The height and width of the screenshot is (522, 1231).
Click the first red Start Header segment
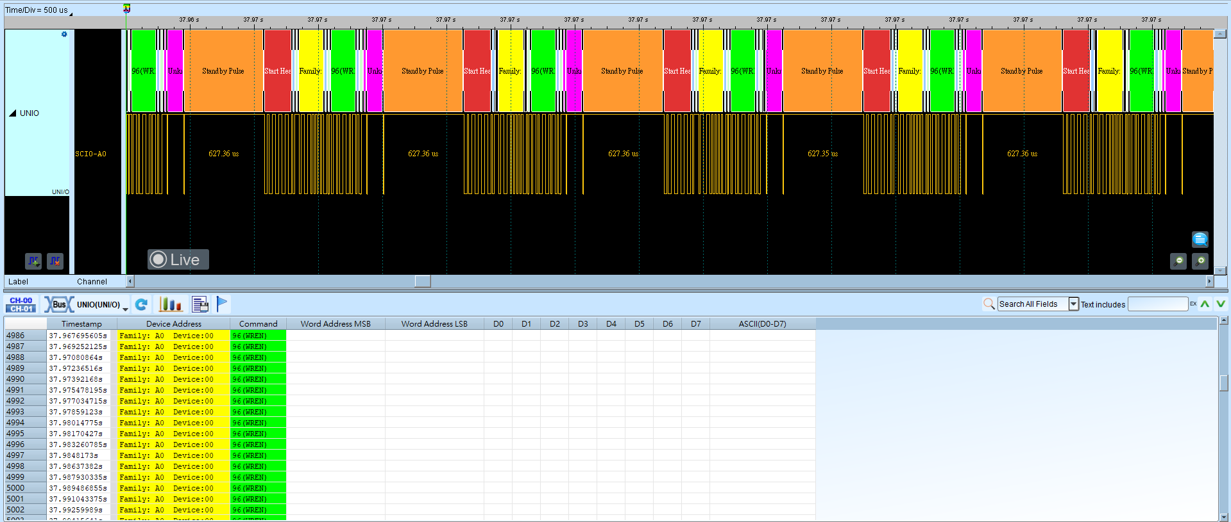point(278,71)
